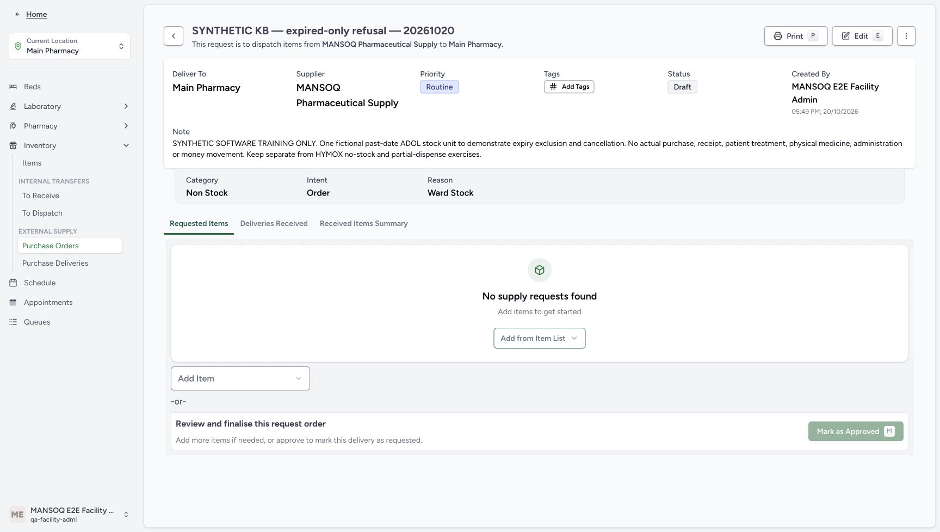Switch to the Deliveries Received tab
The width and height of the screenshot is (940, 532).
pos(274,224)
